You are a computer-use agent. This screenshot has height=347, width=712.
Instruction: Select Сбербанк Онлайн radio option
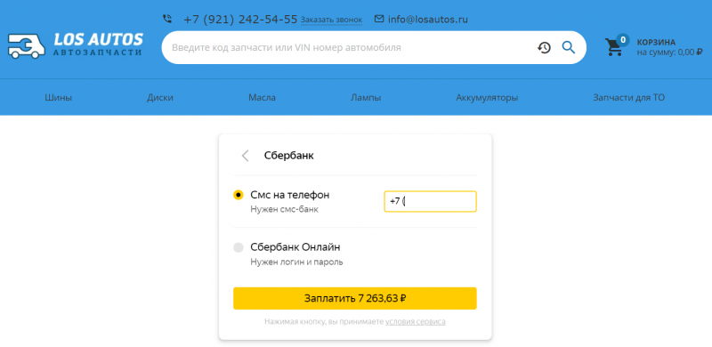(x=239, y=247)
